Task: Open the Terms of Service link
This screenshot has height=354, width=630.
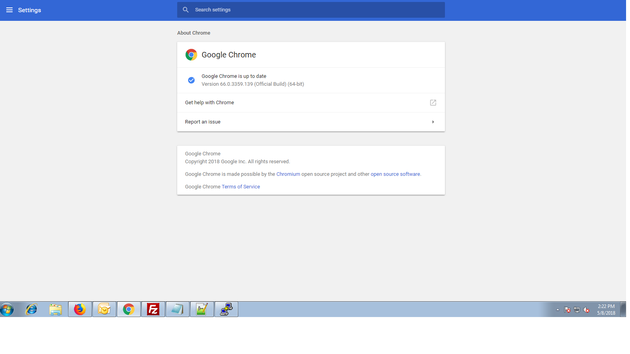Action: (x=241, y=187)
